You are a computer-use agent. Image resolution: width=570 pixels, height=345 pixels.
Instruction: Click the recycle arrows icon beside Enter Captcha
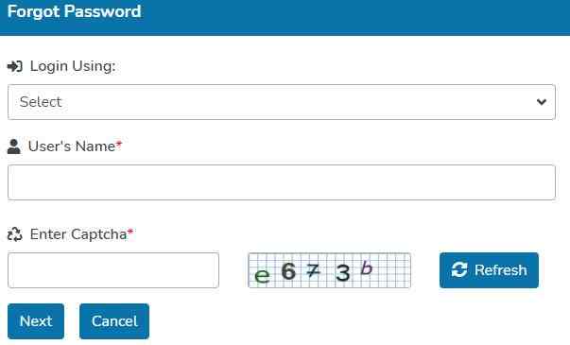[x=15, y=234]
